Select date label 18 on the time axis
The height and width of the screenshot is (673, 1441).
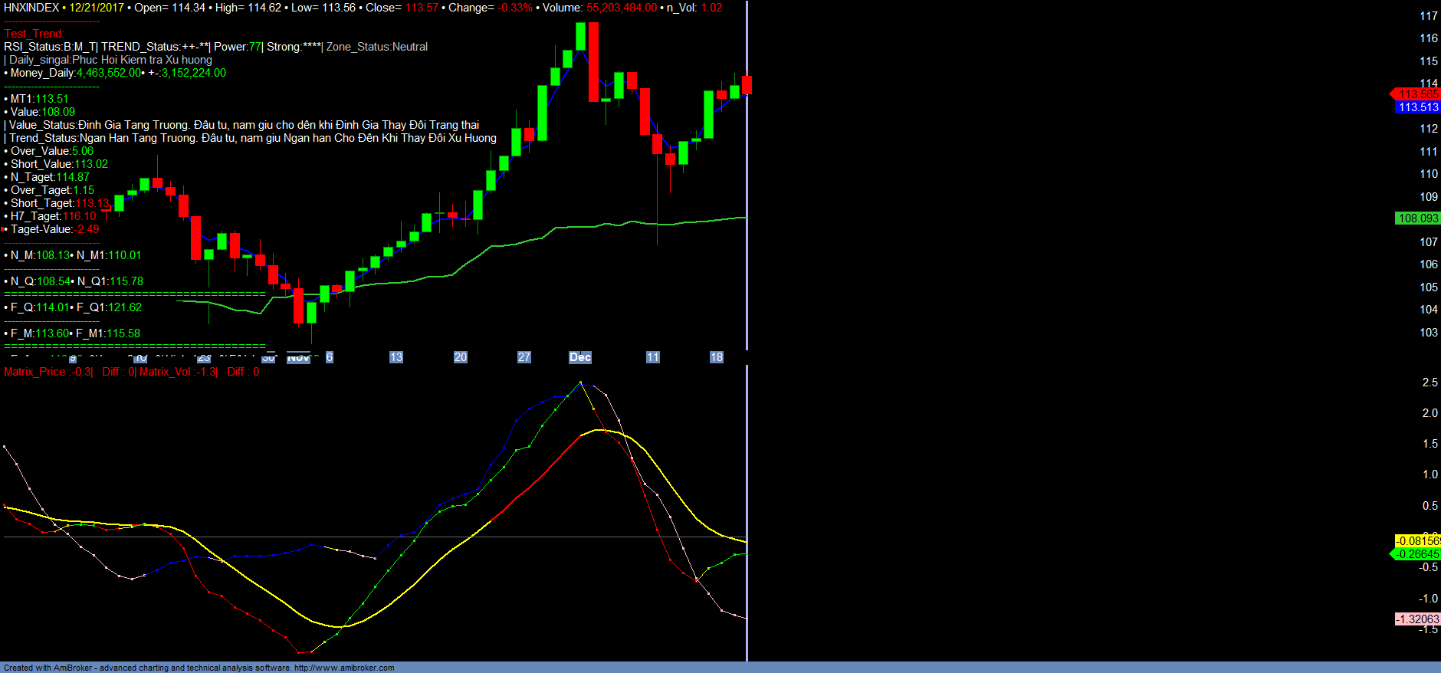tap(717, 357)
